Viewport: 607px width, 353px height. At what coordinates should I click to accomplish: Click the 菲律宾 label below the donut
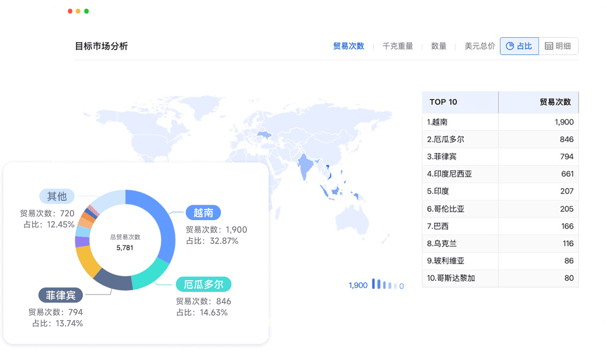[x=61, y=295]
